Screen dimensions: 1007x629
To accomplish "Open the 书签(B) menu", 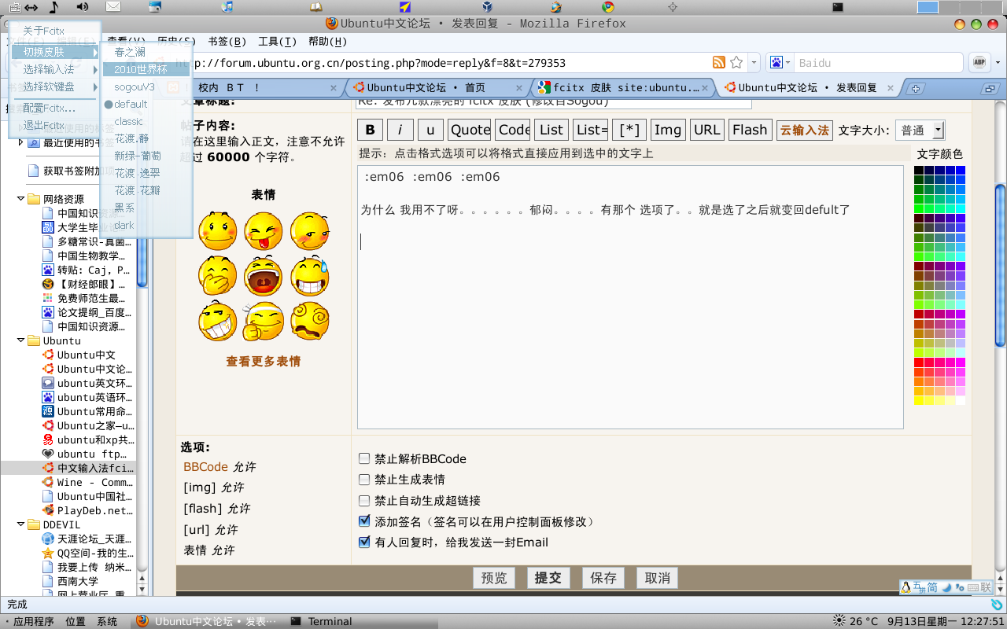I will click(x=227, y=41).
